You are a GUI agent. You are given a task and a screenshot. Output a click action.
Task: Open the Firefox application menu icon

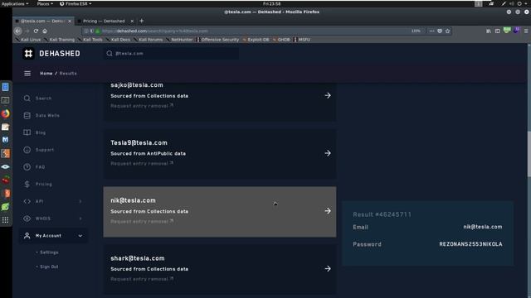pyautogui.click(x=526, y=31)
